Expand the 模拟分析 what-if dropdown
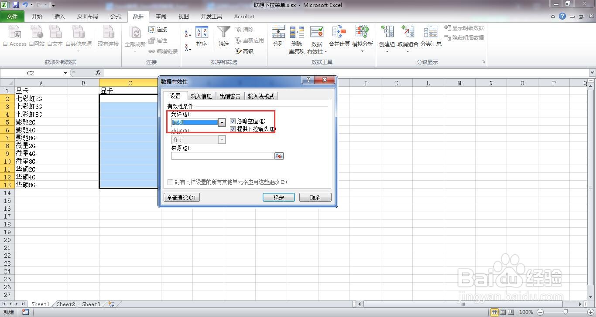596x317 pixels. coord(363,51)
